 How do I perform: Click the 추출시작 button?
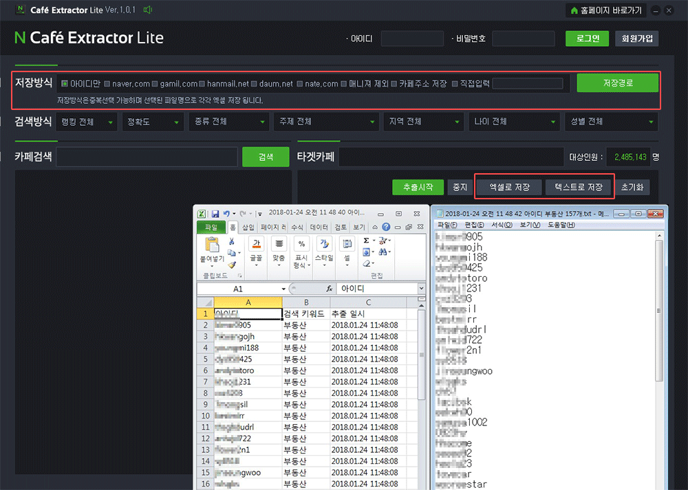click(418, 187)
